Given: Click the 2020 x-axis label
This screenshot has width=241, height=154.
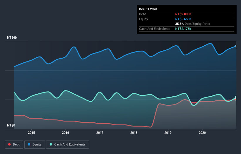Looking at the screenshot, I should point(202,133).
